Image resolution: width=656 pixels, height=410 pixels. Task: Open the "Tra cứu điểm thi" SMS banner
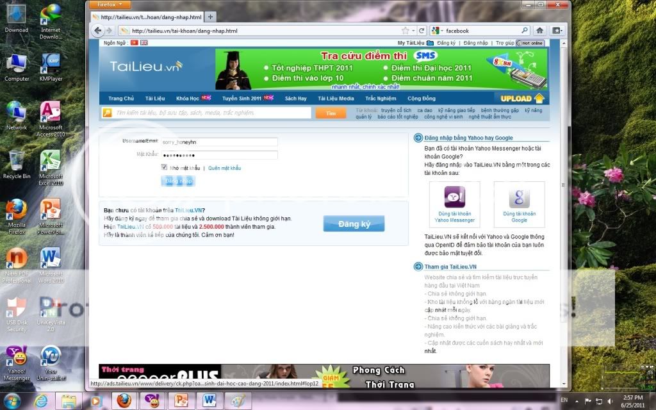[x=381, y=69]
